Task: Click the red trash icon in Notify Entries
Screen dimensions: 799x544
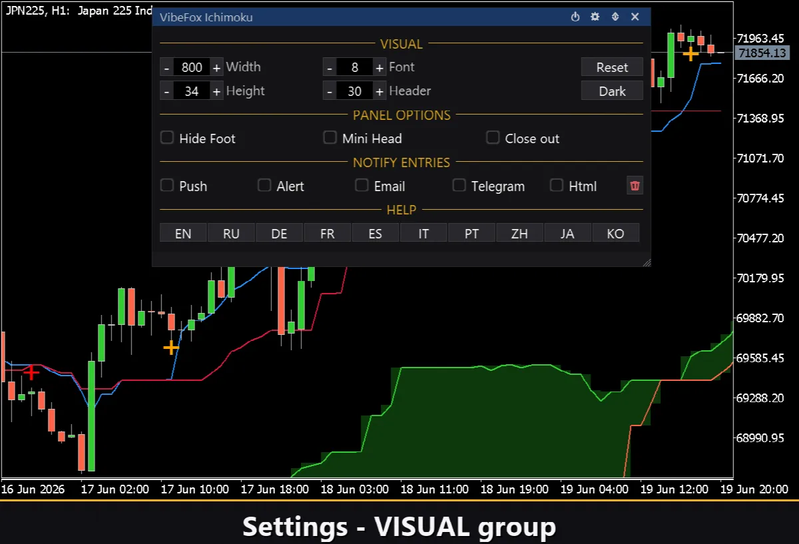Action: pos(635,186)
